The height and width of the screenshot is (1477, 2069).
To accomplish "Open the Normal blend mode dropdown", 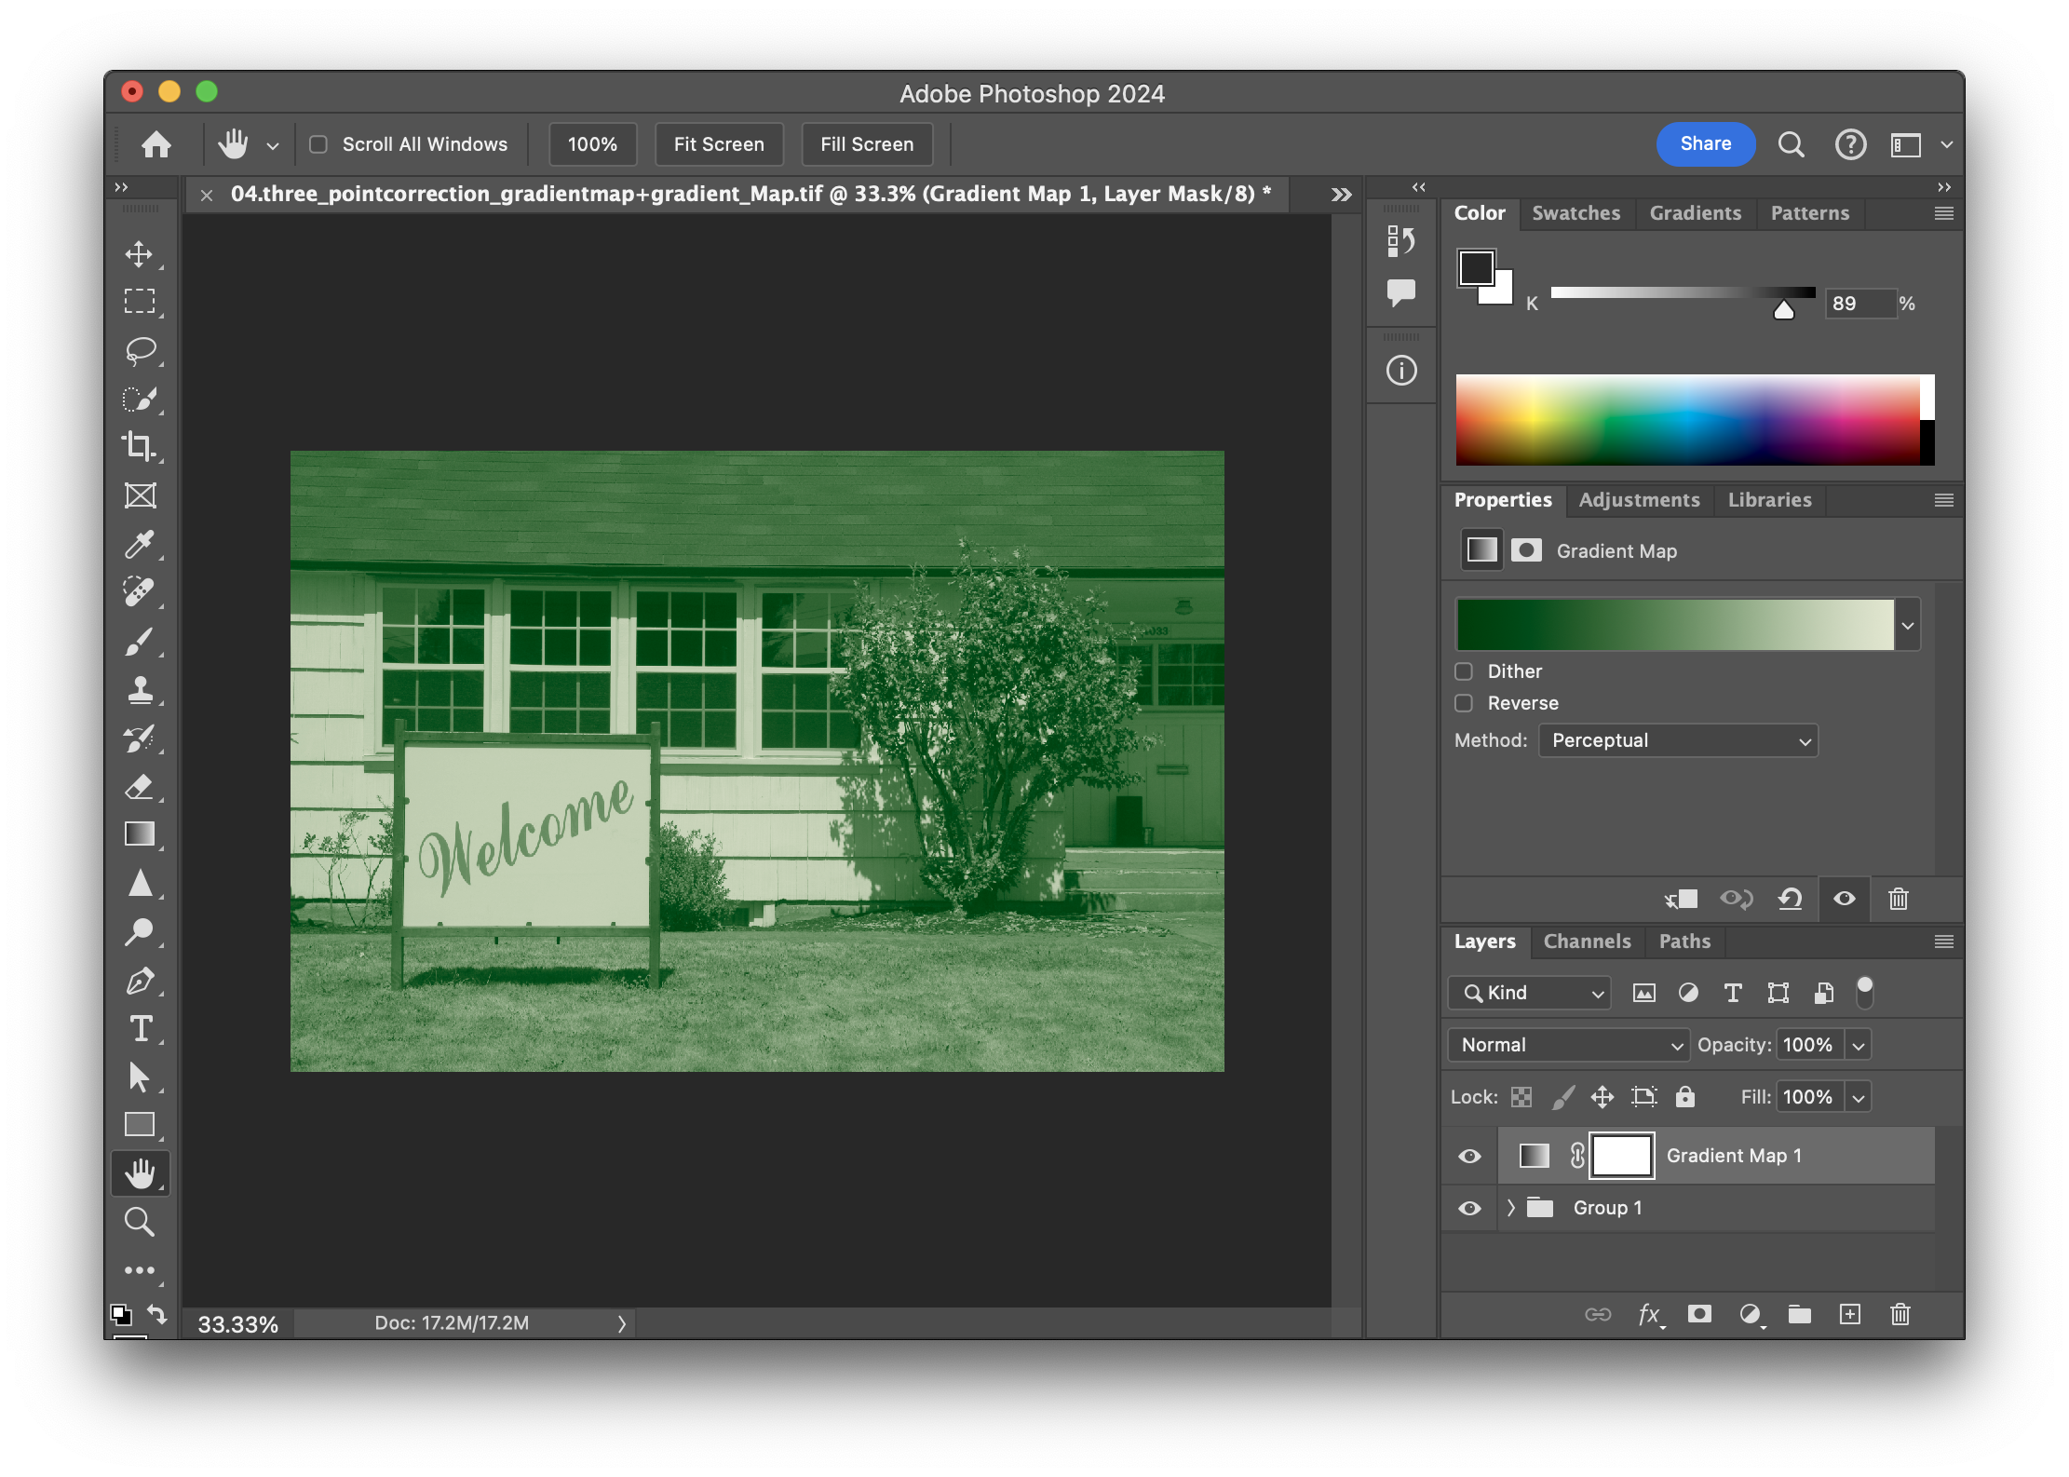I will (x=1569, y=1045).
